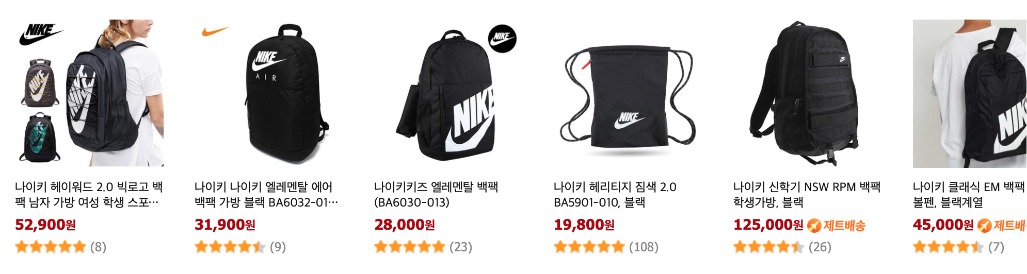Open the Nike Kids Elemental backpack image
1027x274 pixels.
[x=448, y=93]
